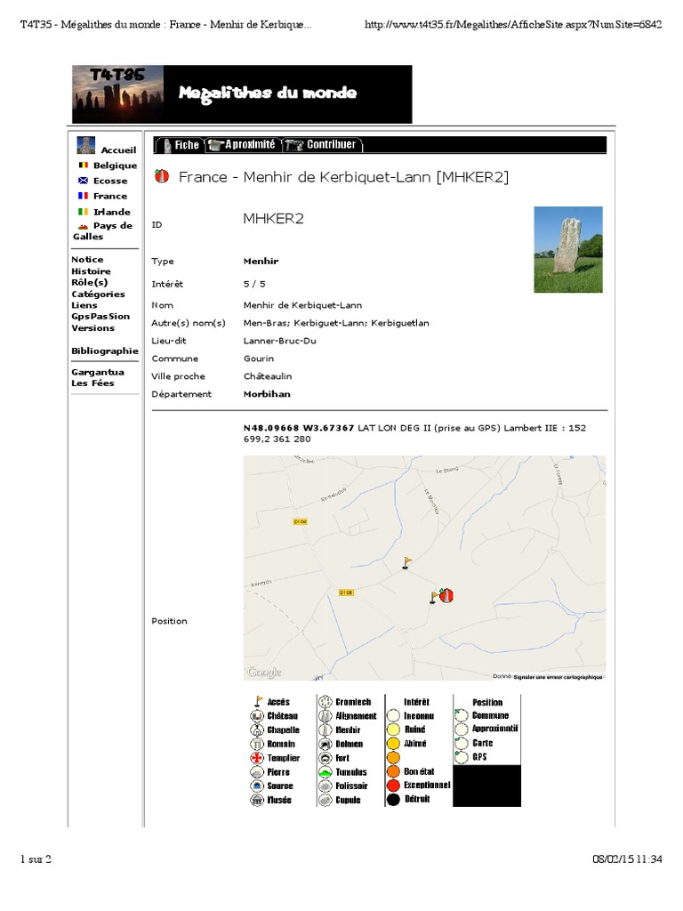Click the Tumulus legend icon
The width and height of the screenshot is (683, 911).
coord(325,772)
